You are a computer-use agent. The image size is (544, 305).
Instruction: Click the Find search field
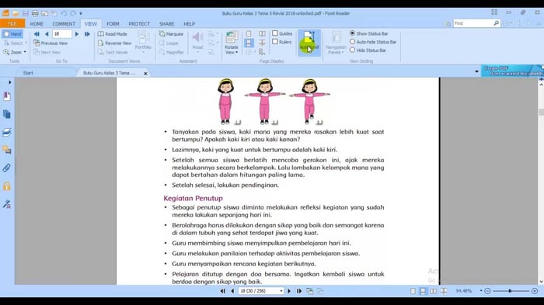[x=473, y=23]
